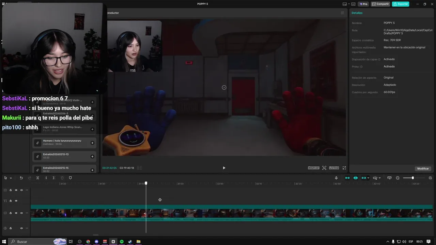
Task: Add 'Homero | hola tururururururu' sound to timeline
Action: click(92, 143)
